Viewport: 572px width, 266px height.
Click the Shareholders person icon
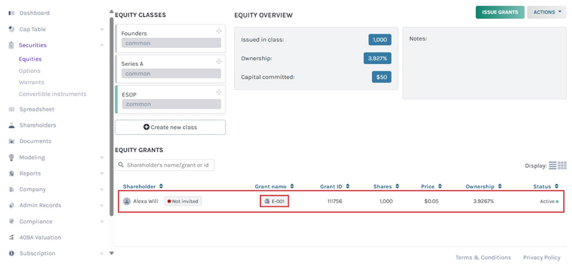(12, 125)
